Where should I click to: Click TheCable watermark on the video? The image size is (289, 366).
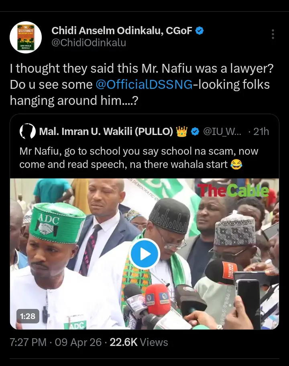pyautogui.click(x=233, y=190)
